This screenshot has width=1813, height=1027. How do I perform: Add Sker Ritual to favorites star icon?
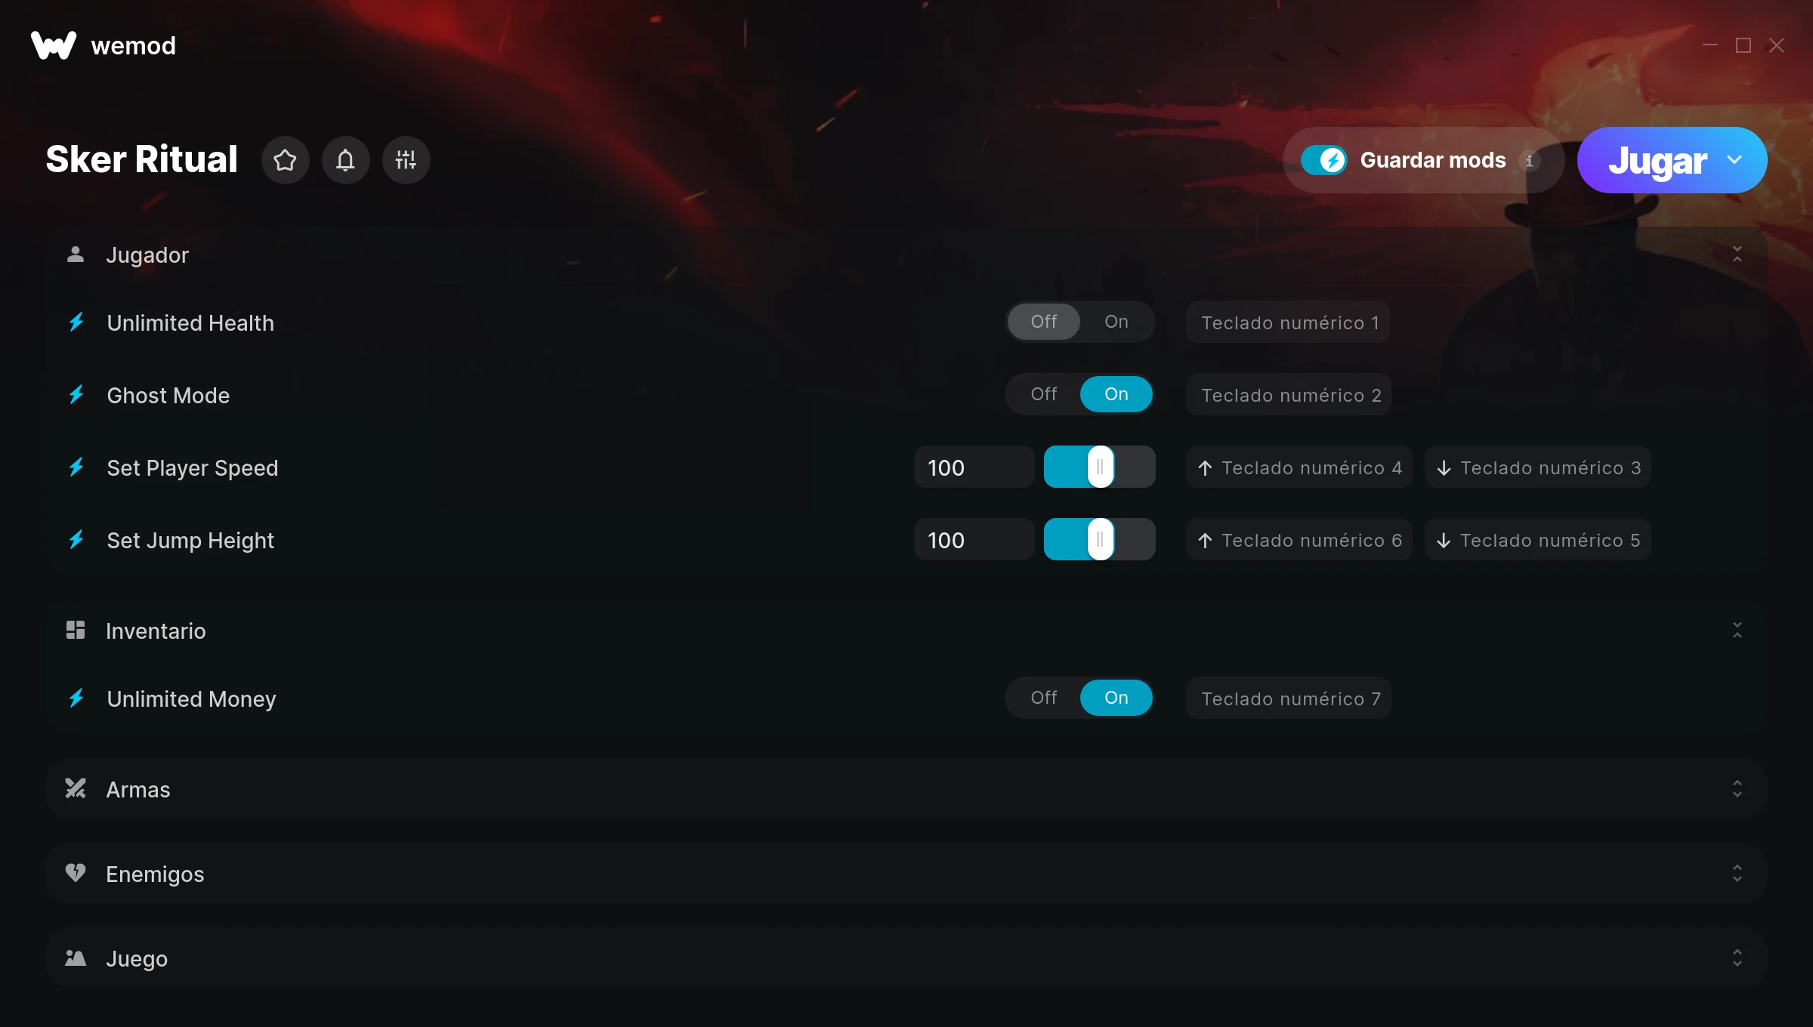click(285, 160)
